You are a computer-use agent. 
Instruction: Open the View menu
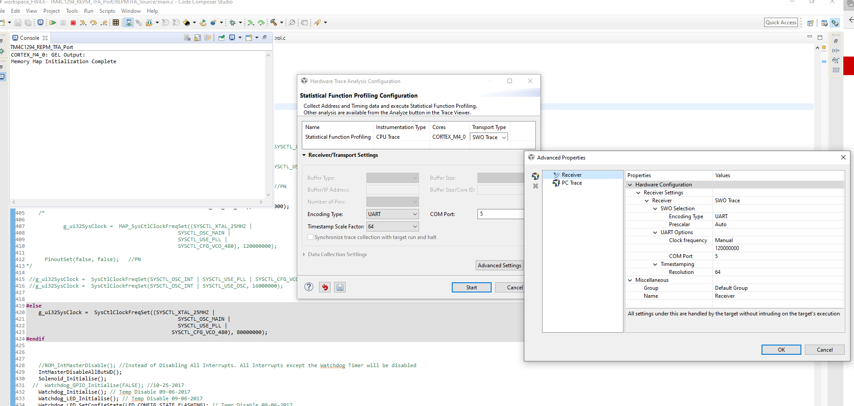[31, 11]
